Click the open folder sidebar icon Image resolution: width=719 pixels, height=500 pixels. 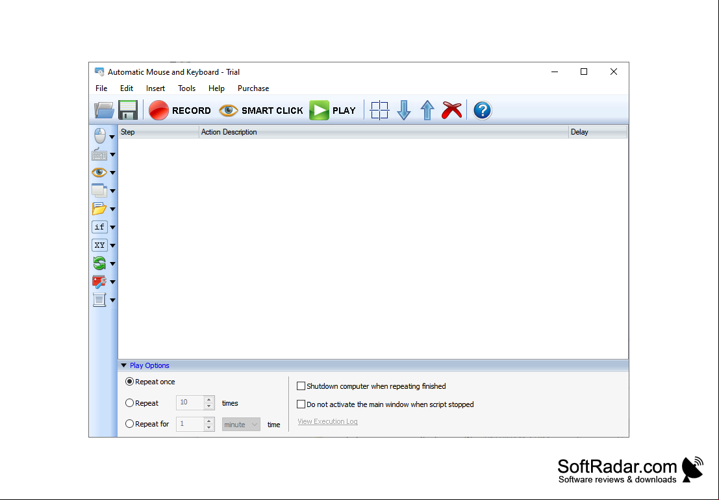click(x=99, y=209)
